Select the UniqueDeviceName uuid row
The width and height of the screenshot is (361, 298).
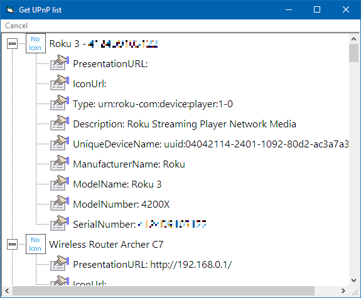click(211, 144)
